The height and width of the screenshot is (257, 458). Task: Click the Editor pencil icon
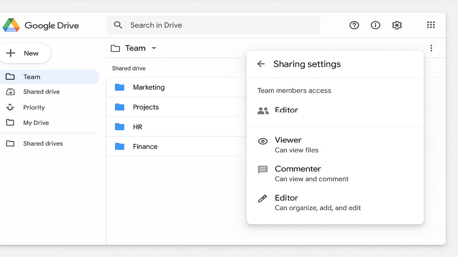263,198
